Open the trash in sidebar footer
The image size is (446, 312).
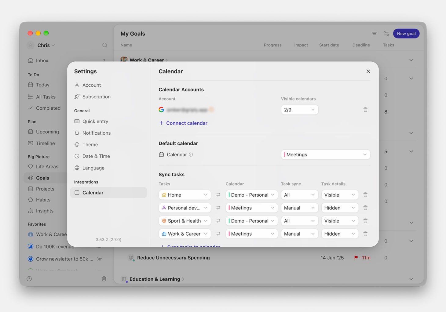tap(104, 279)
